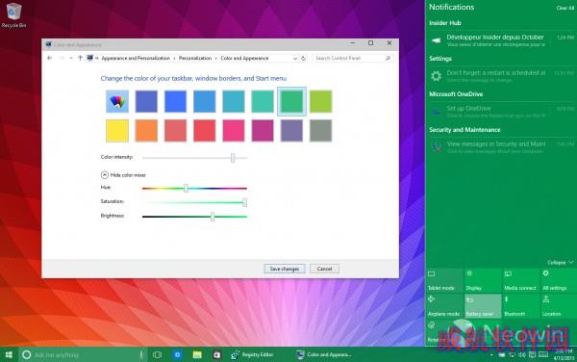Screen dimensions: 577x362
Task: Open the Insider Hub notification
Action: 501,40
